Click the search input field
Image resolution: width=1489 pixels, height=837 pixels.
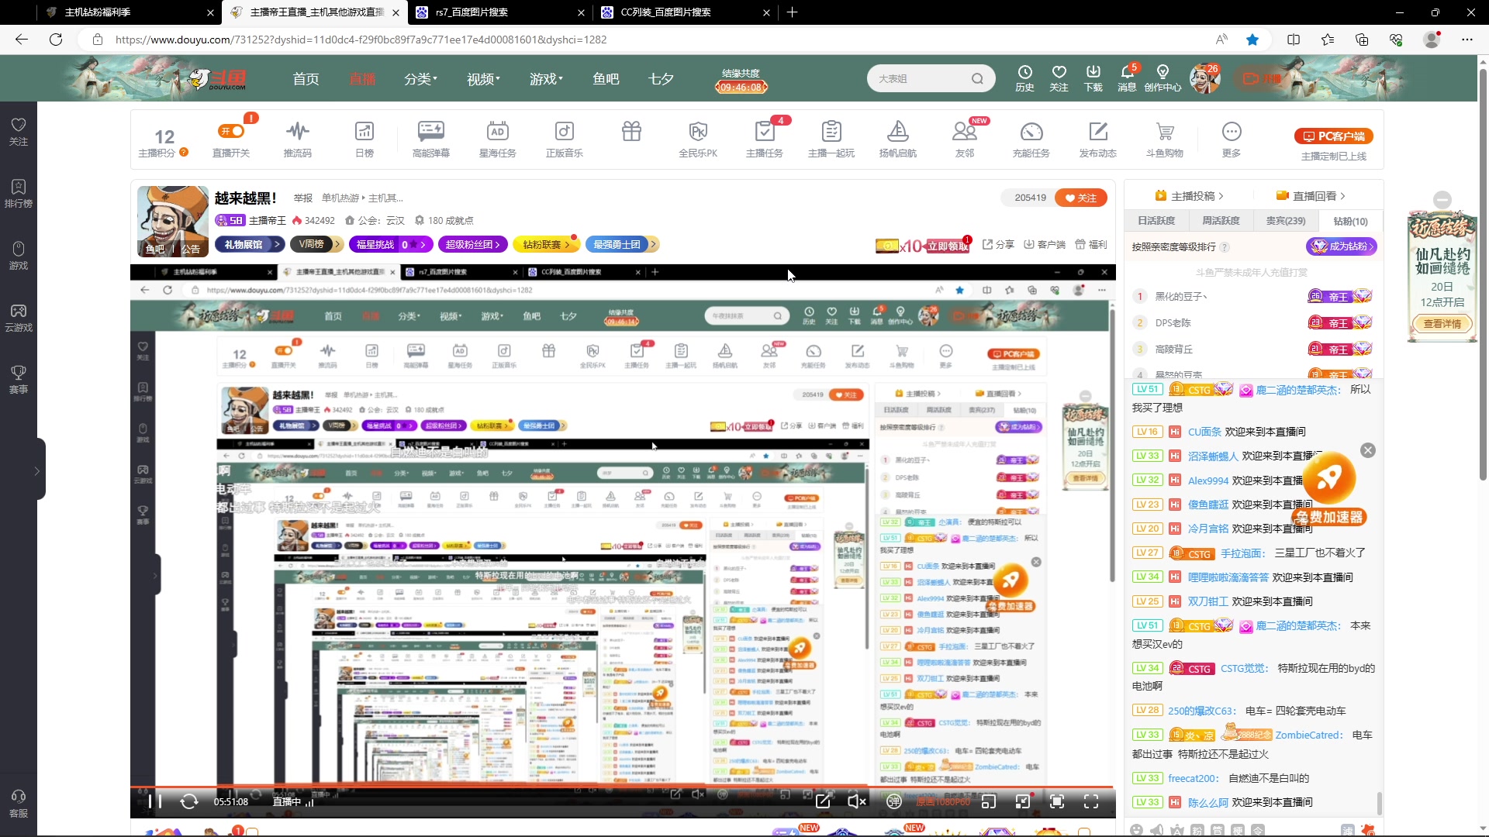[x=919, y=79]
